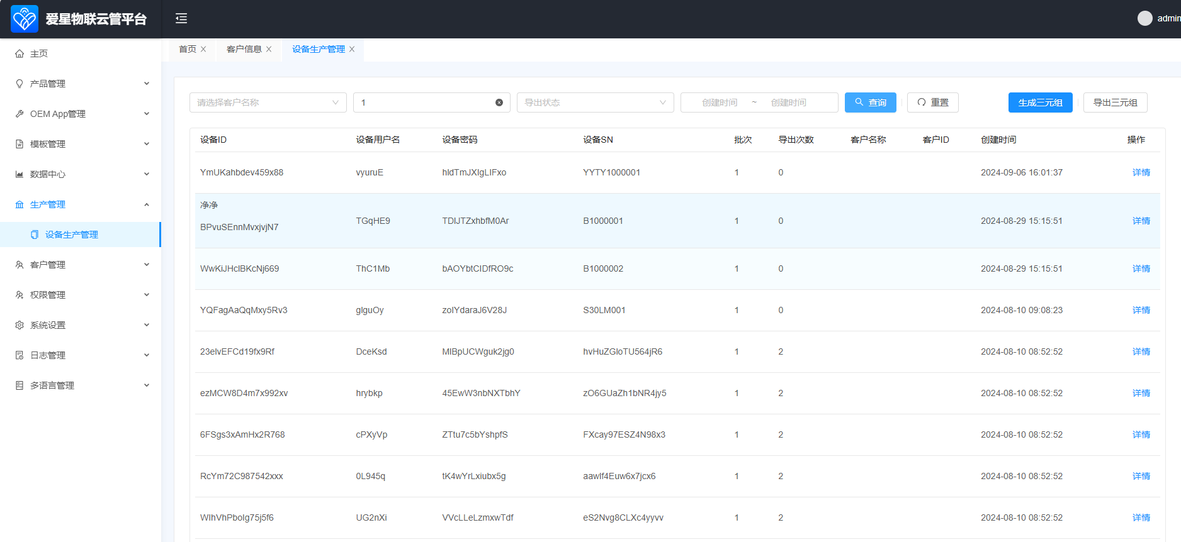Click the 查询 search button

[871, 102]
